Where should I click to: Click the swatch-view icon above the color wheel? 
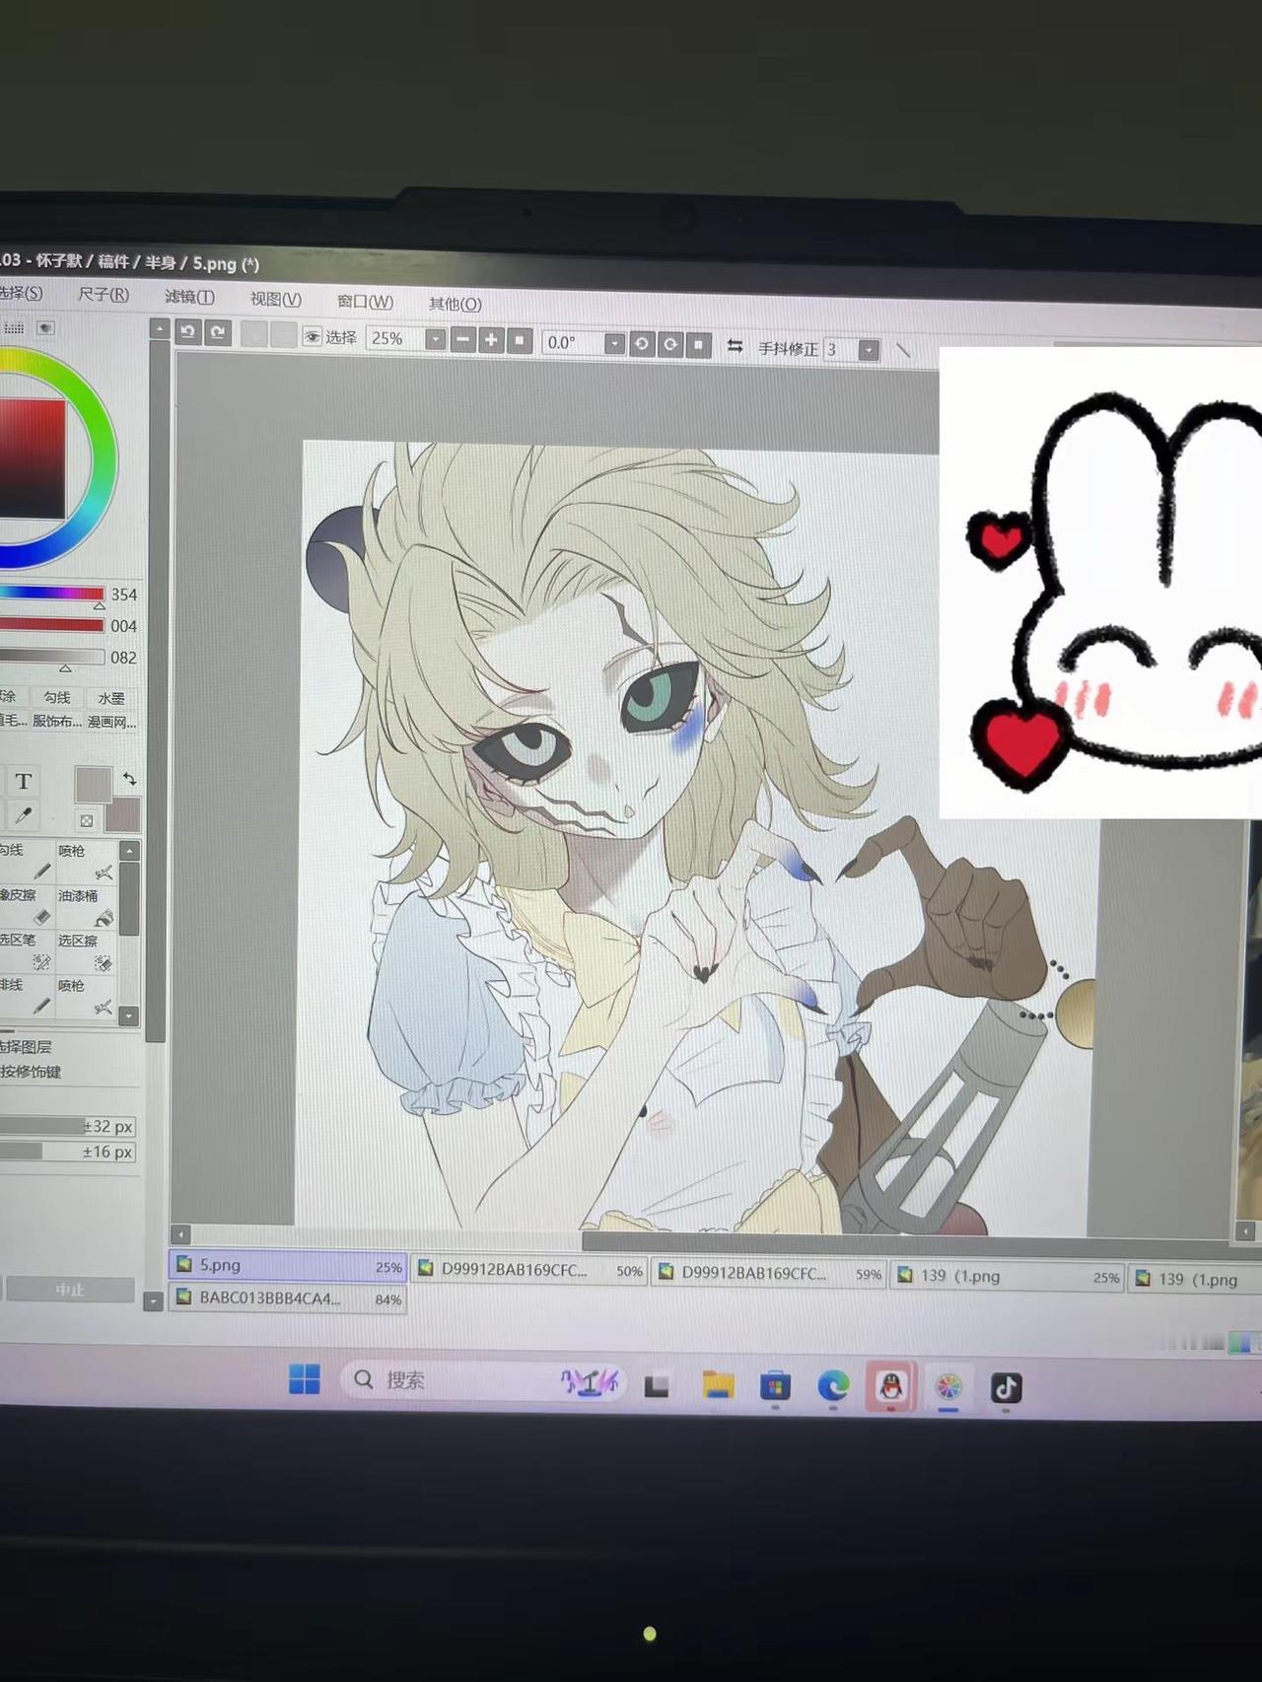click(x=45, y=327)
